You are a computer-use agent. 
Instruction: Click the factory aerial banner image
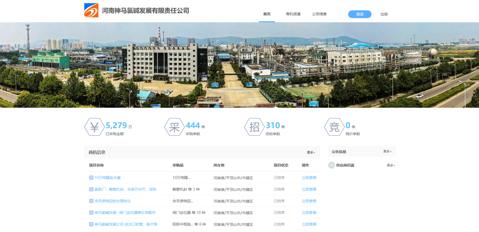pos(239,65)
